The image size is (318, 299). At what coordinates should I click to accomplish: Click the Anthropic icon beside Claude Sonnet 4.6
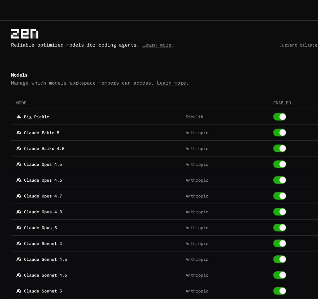pos(19,275)
